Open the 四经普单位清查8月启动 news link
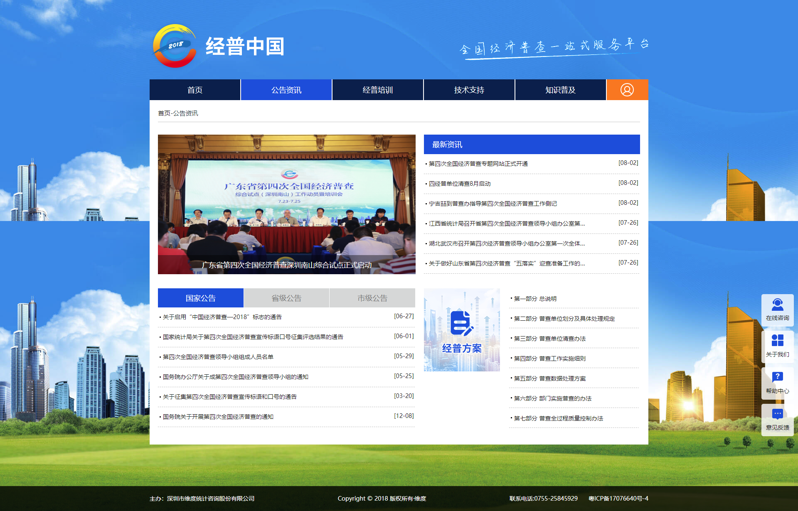798x511 pixels. (460, 184)
